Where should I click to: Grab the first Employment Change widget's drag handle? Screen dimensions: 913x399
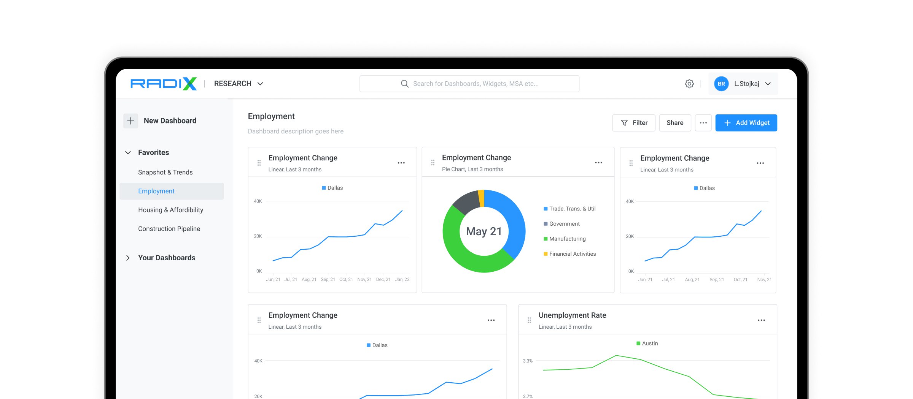pos(259,163)
